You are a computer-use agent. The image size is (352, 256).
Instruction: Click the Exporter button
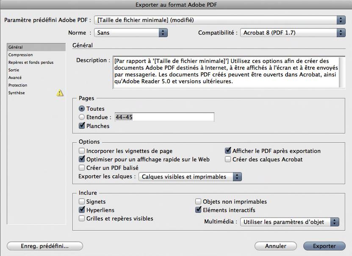tap(324, 246)
